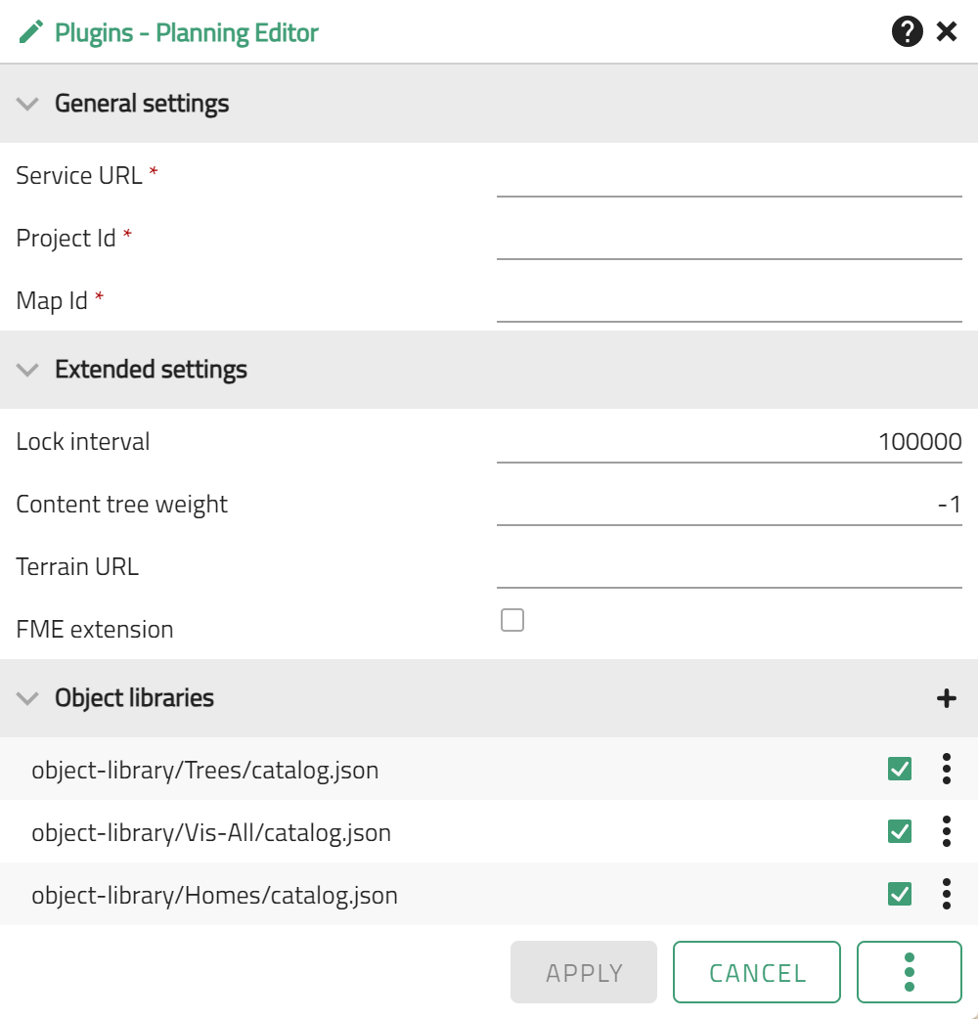The image size is (978, 1019).
Task: Click the pencil edit icon beside Plugins title
Action: pos(29,31)
